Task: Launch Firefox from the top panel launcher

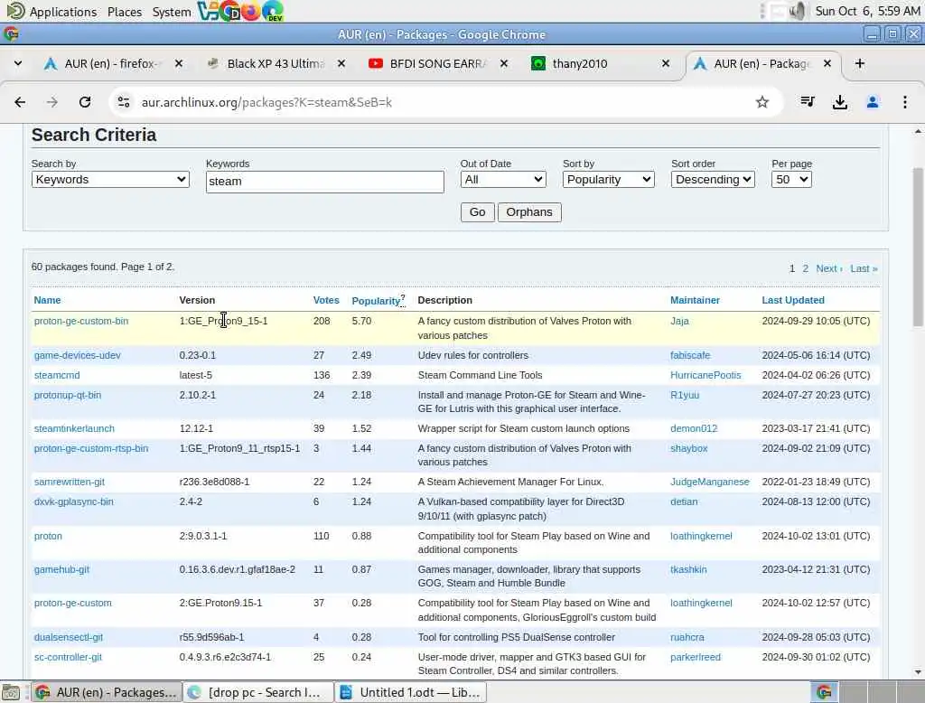Action: click(251, 11)
